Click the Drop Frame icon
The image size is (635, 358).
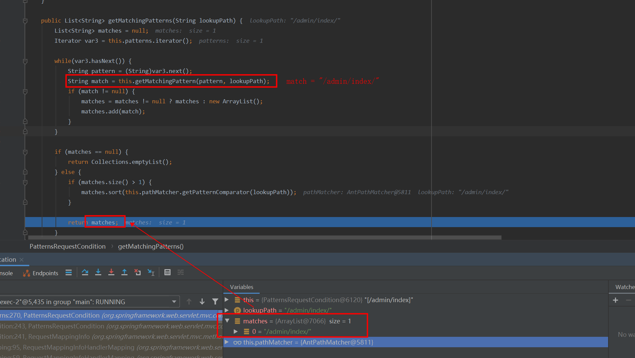pos(138,273)
